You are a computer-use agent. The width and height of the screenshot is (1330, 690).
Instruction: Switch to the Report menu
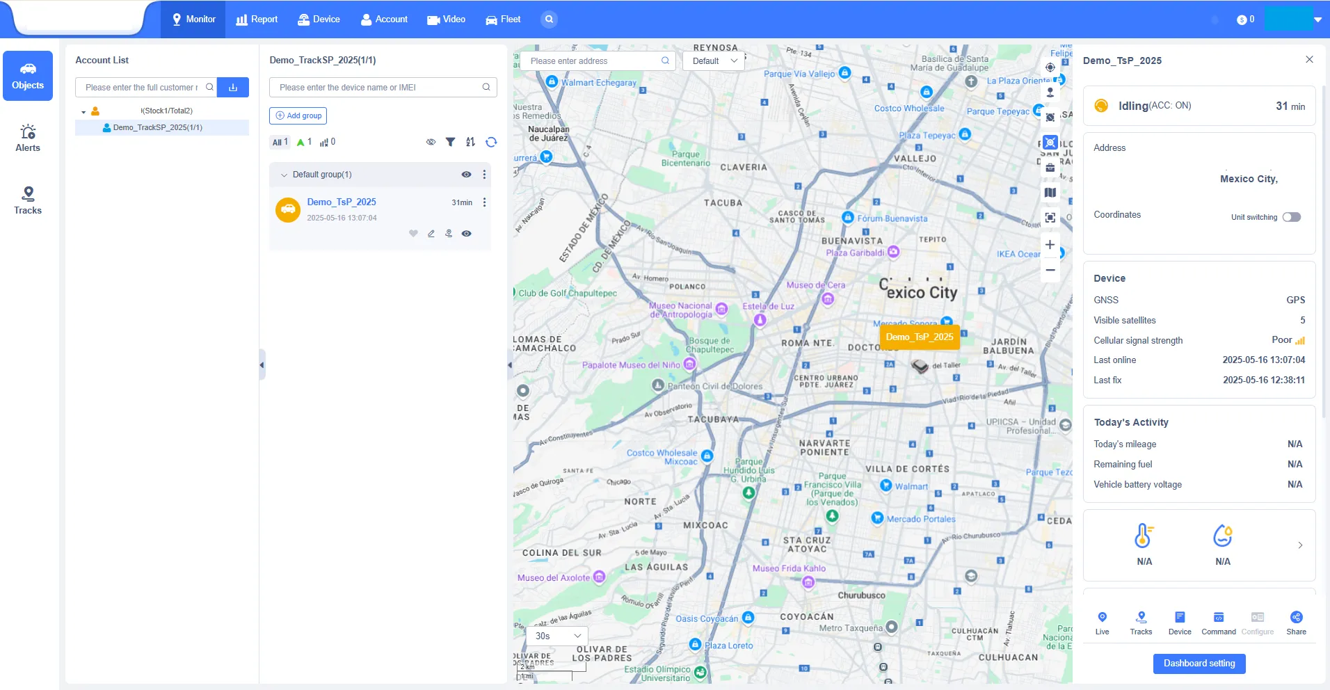click(256, 19)
